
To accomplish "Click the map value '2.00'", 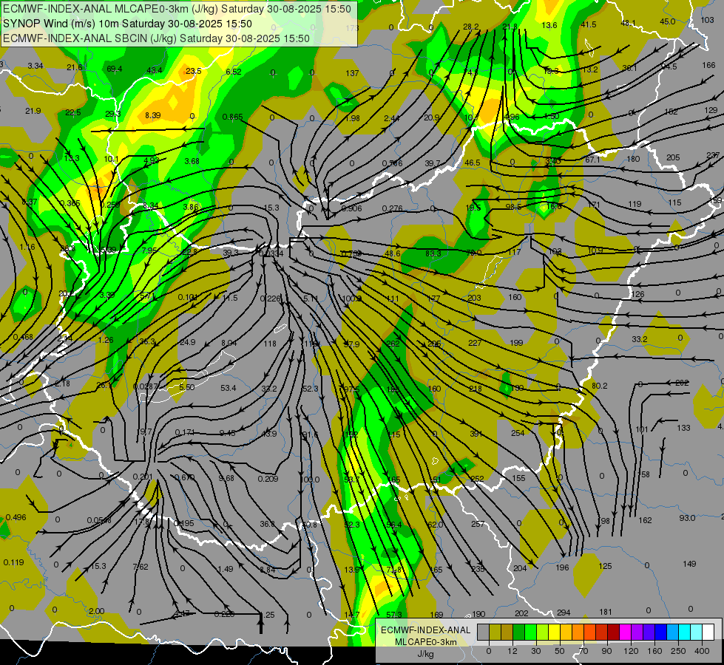I will 96,612.
